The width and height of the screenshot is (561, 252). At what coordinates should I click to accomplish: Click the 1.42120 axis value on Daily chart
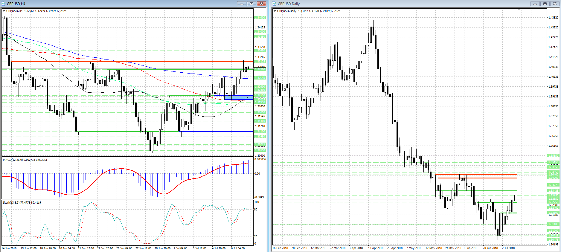[x=553, y=47]
